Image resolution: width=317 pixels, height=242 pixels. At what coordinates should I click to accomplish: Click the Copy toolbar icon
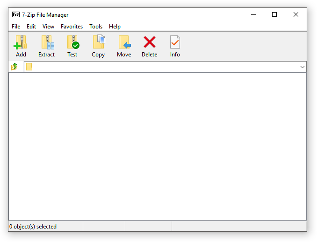tap(99, 41)
